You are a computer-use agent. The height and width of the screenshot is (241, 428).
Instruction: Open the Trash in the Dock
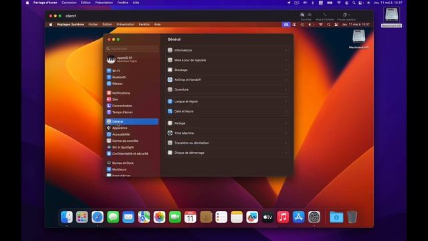pyautogui.click(x=352, y=217)
